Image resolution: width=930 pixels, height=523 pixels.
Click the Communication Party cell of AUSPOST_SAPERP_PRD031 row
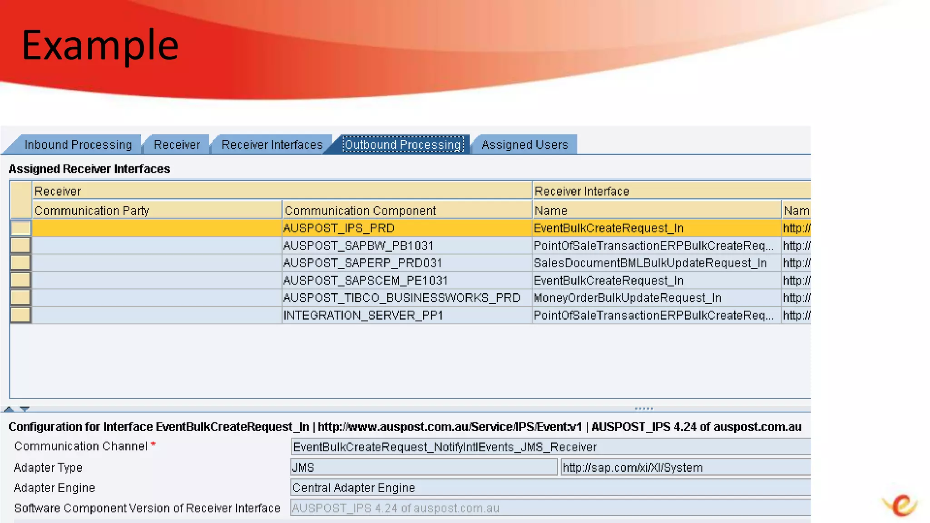[x=157, y=263]
